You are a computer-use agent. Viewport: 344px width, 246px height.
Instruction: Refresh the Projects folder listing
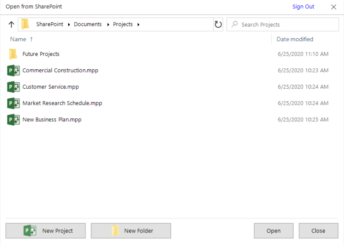click(218, 24)
